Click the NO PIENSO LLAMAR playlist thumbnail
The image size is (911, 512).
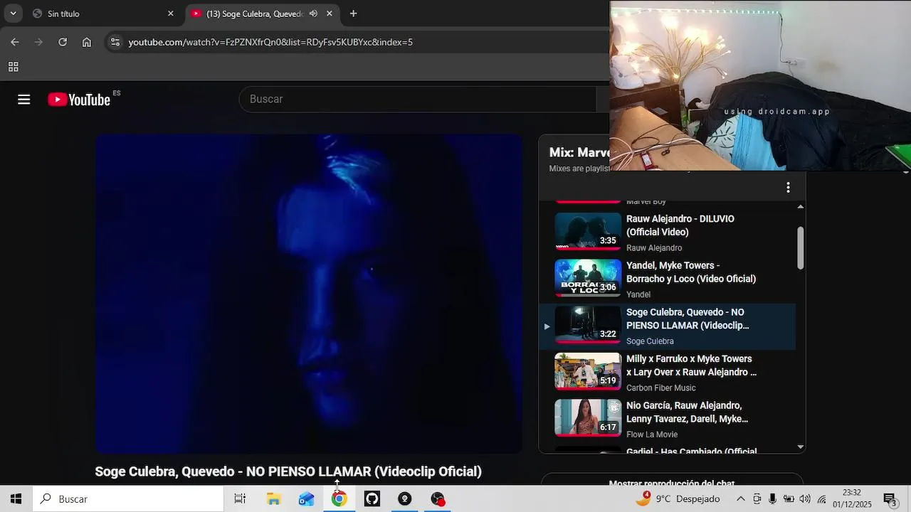pyautogui.click(x=588, y=324)
